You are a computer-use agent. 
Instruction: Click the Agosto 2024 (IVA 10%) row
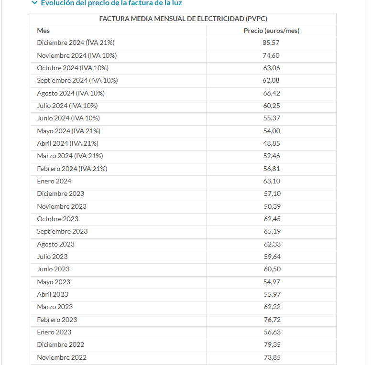click(x=183, y=94)
